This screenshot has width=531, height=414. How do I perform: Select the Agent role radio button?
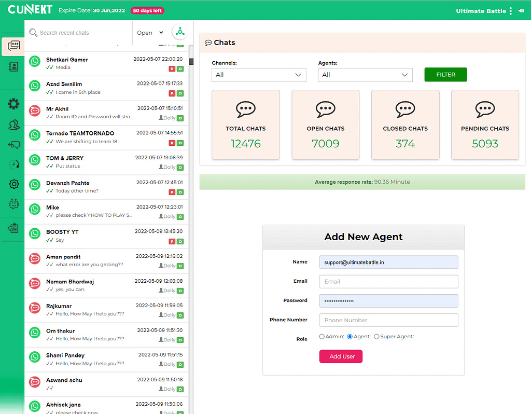(350, 336)
